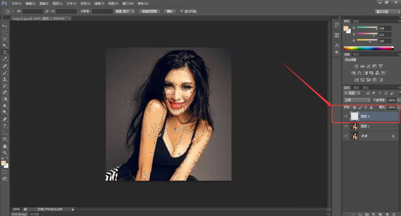Click the 前面的图像 button
Image resolution: width=401 pixels, height=216 pixels.
[x=150, y=12]
